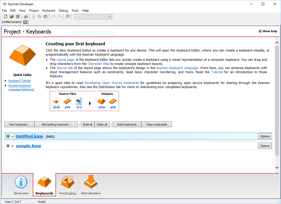Open Options for sample.kmn

tap(265, 146)
